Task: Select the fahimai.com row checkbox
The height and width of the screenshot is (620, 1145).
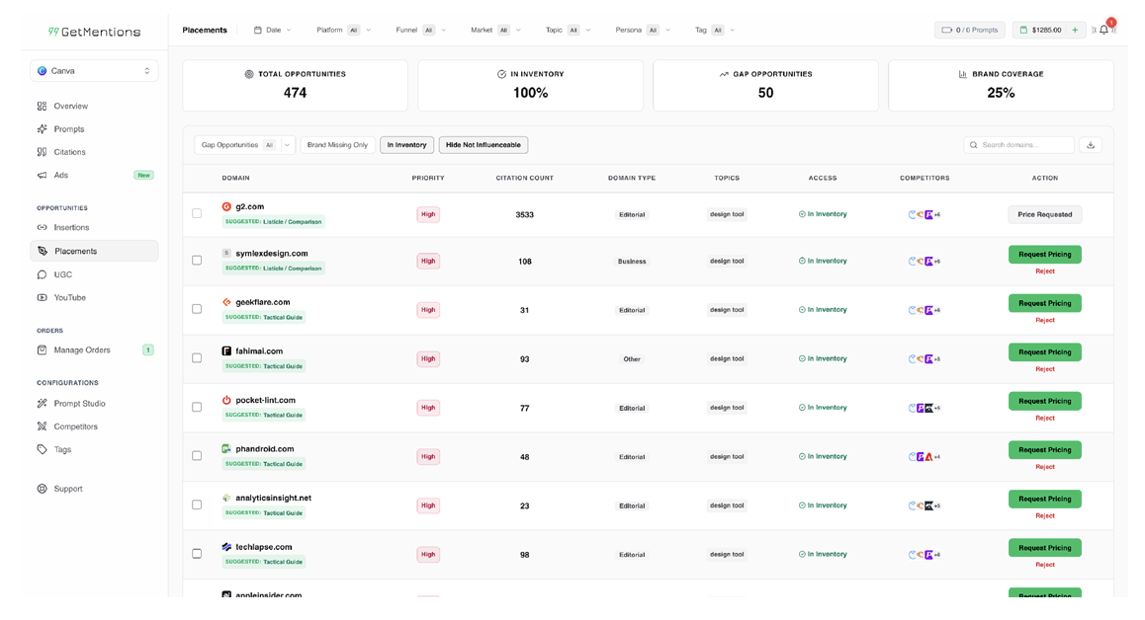Action: point(197,358)
